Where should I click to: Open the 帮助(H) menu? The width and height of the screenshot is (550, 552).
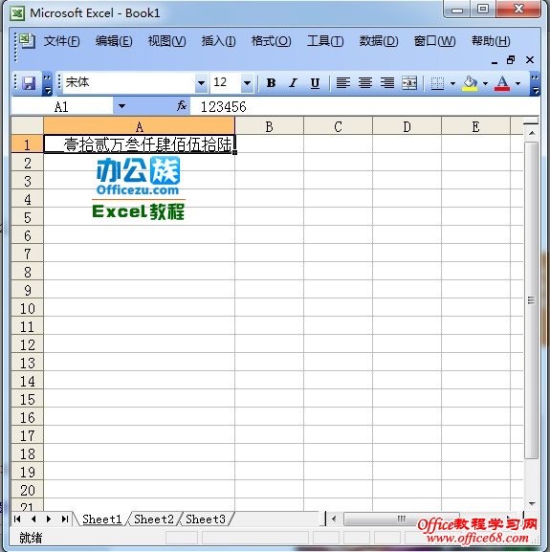[x=491, y=41]
